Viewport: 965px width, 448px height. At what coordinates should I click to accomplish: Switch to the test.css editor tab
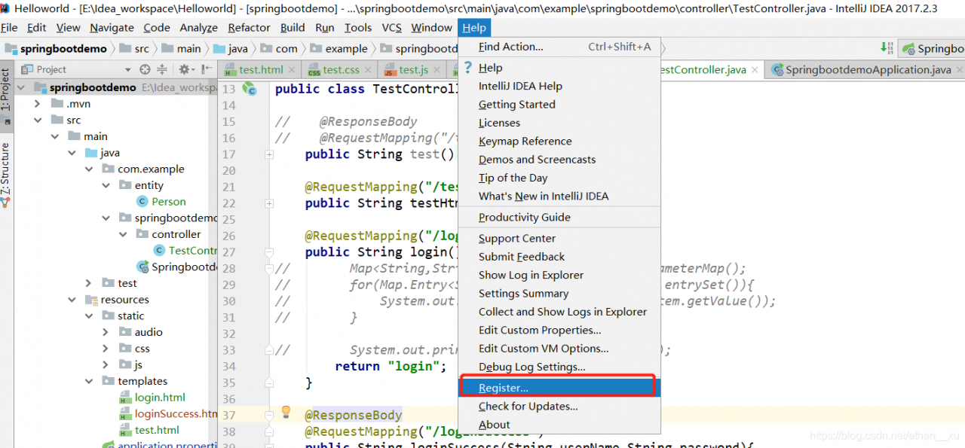(x=341, y=70)
